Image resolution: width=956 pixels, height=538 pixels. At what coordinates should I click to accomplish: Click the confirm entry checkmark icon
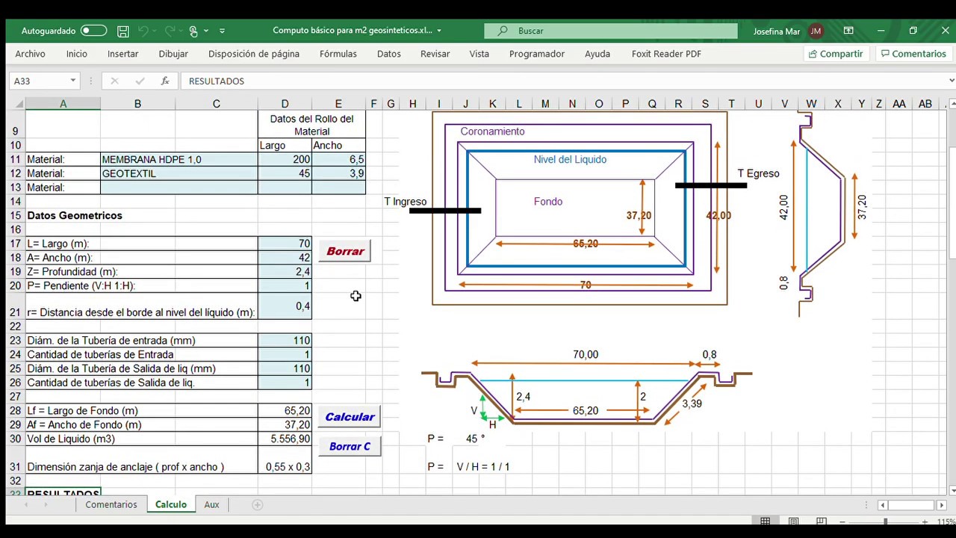coord(140,81)
